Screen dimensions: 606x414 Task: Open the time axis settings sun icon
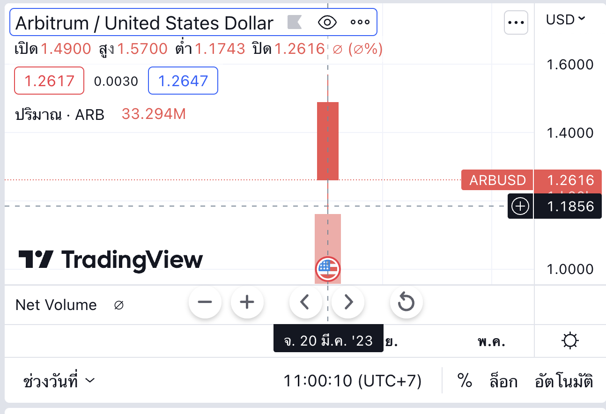(x=570, y=341)
